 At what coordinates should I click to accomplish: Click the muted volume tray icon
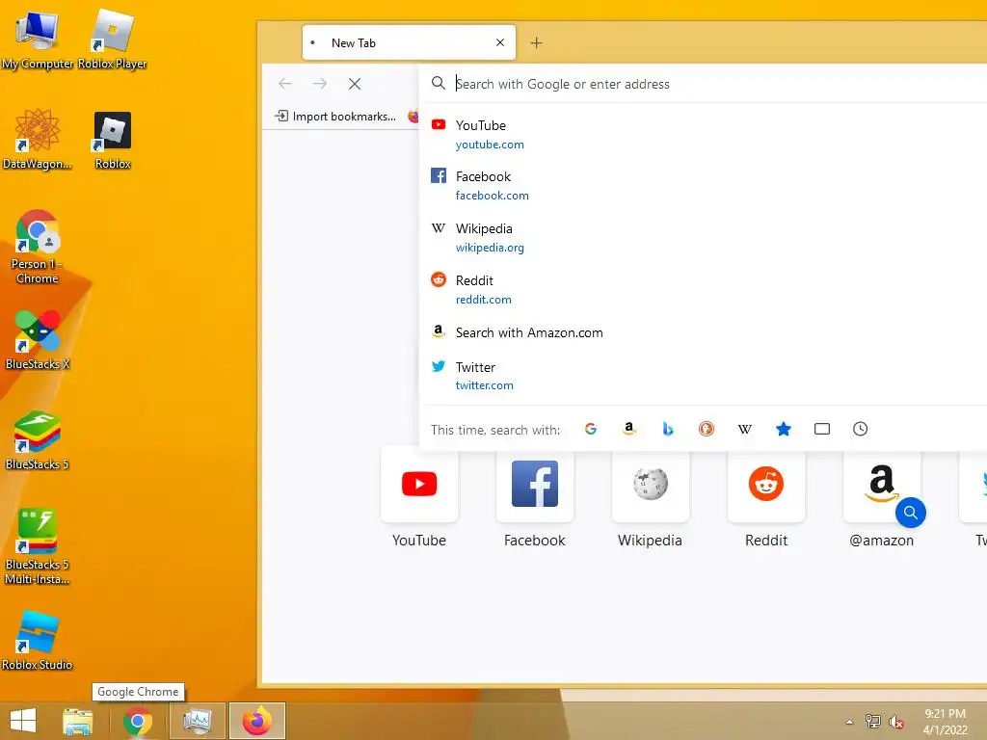click(x=895, y=722)
